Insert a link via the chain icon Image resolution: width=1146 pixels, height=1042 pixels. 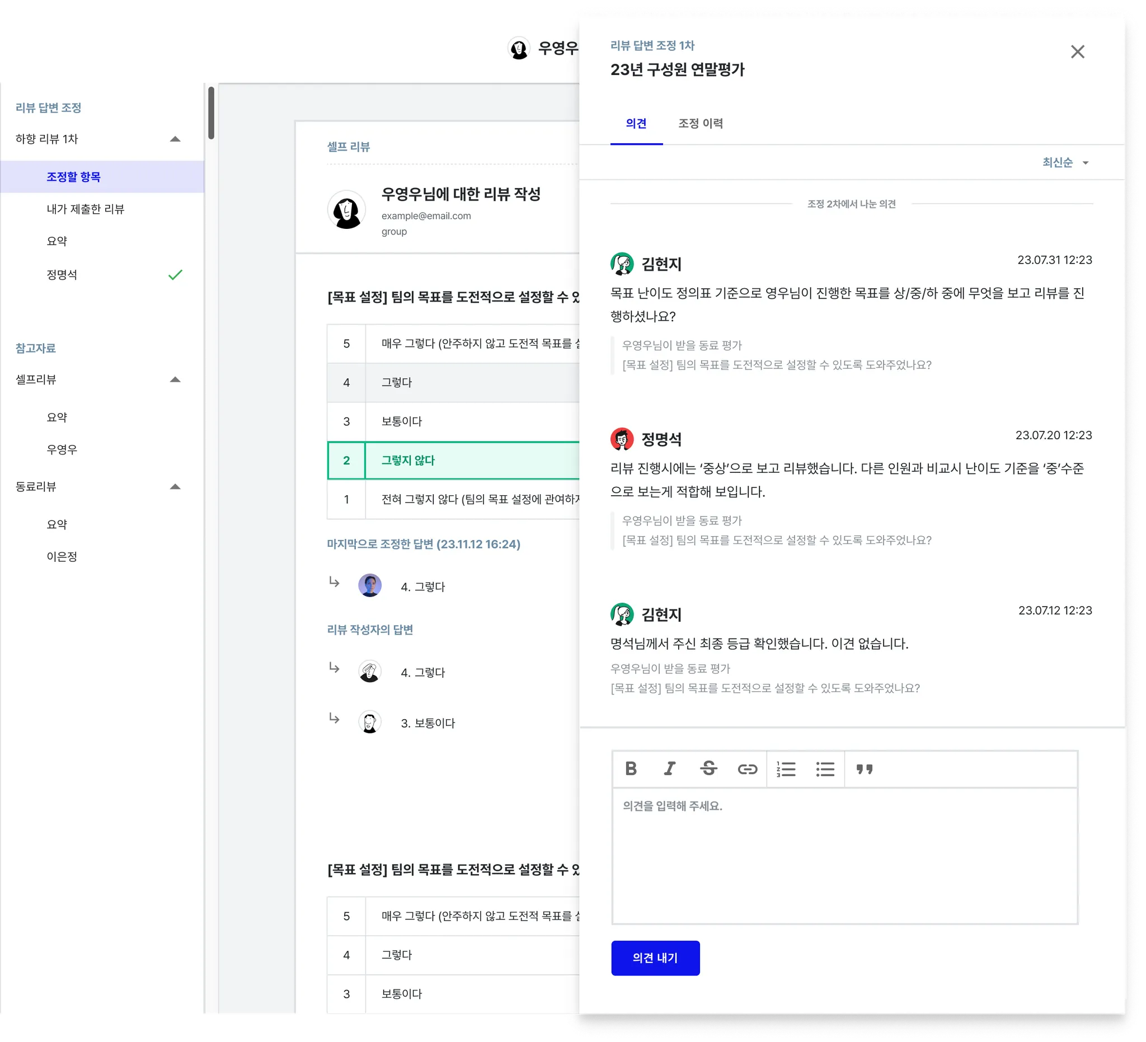(747, 769)
